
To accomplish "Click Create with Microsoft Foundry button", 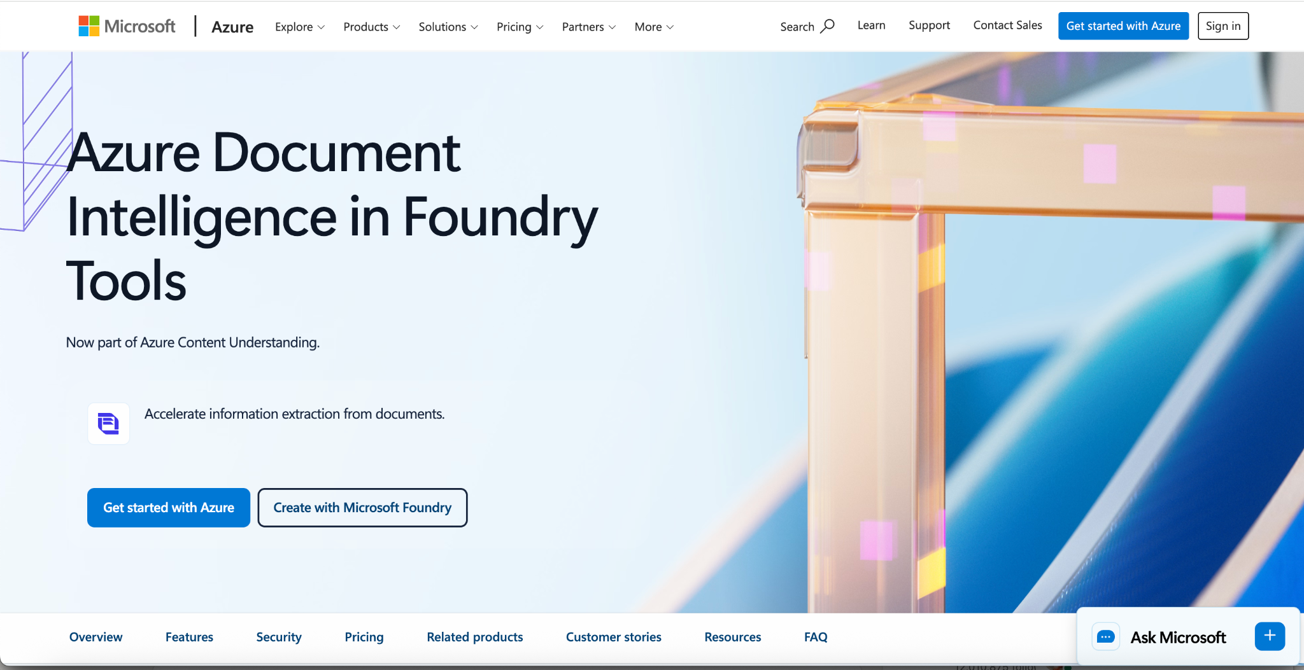I will [362, 508].
